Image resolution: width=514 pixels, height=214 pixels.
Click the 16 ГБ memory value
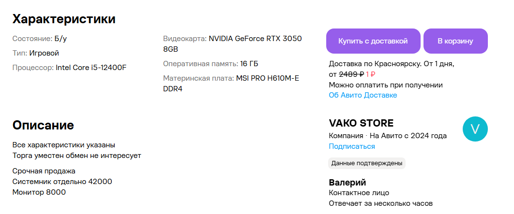pyautogui.click(x=249, y=64)
